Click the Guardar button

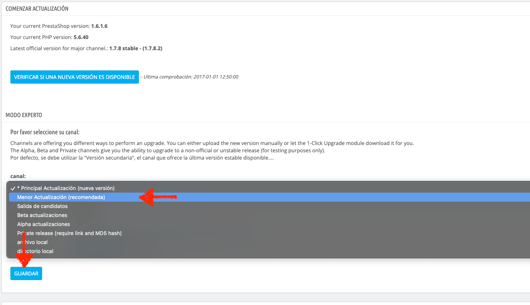[x=26, y=274]
